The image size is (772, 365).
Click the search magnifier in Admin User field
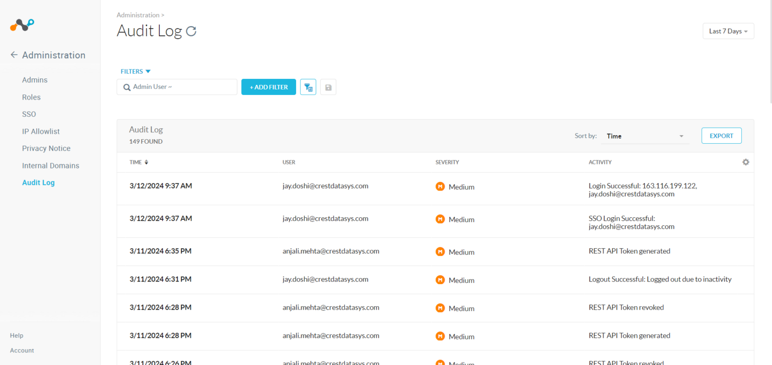pyautogui.click(x=127, y=87)
